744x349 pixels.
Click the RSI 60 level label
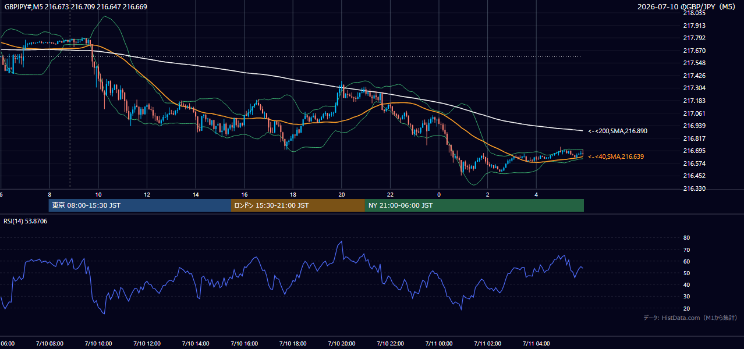click(686, 261)
